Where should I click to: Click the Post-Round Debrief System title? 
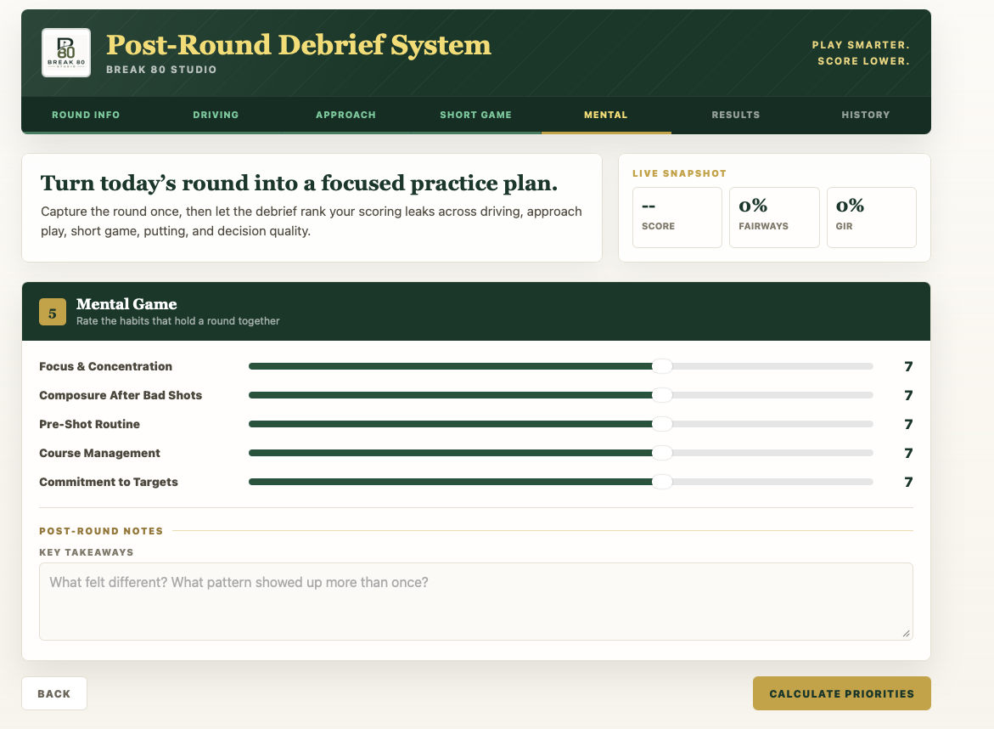[299, 45]
